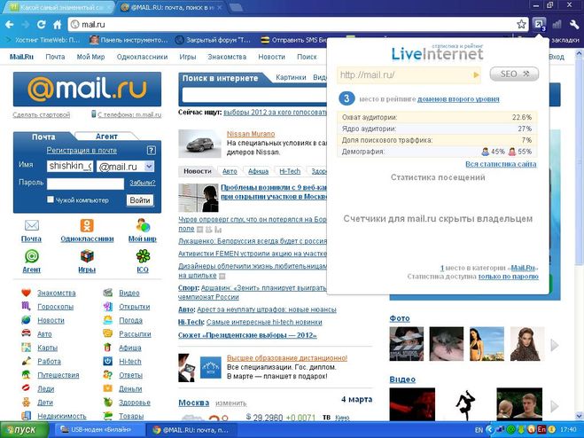Screen dimensions: 584x438
Task: Click the Забыли? password link
Action: coord(143,183)
